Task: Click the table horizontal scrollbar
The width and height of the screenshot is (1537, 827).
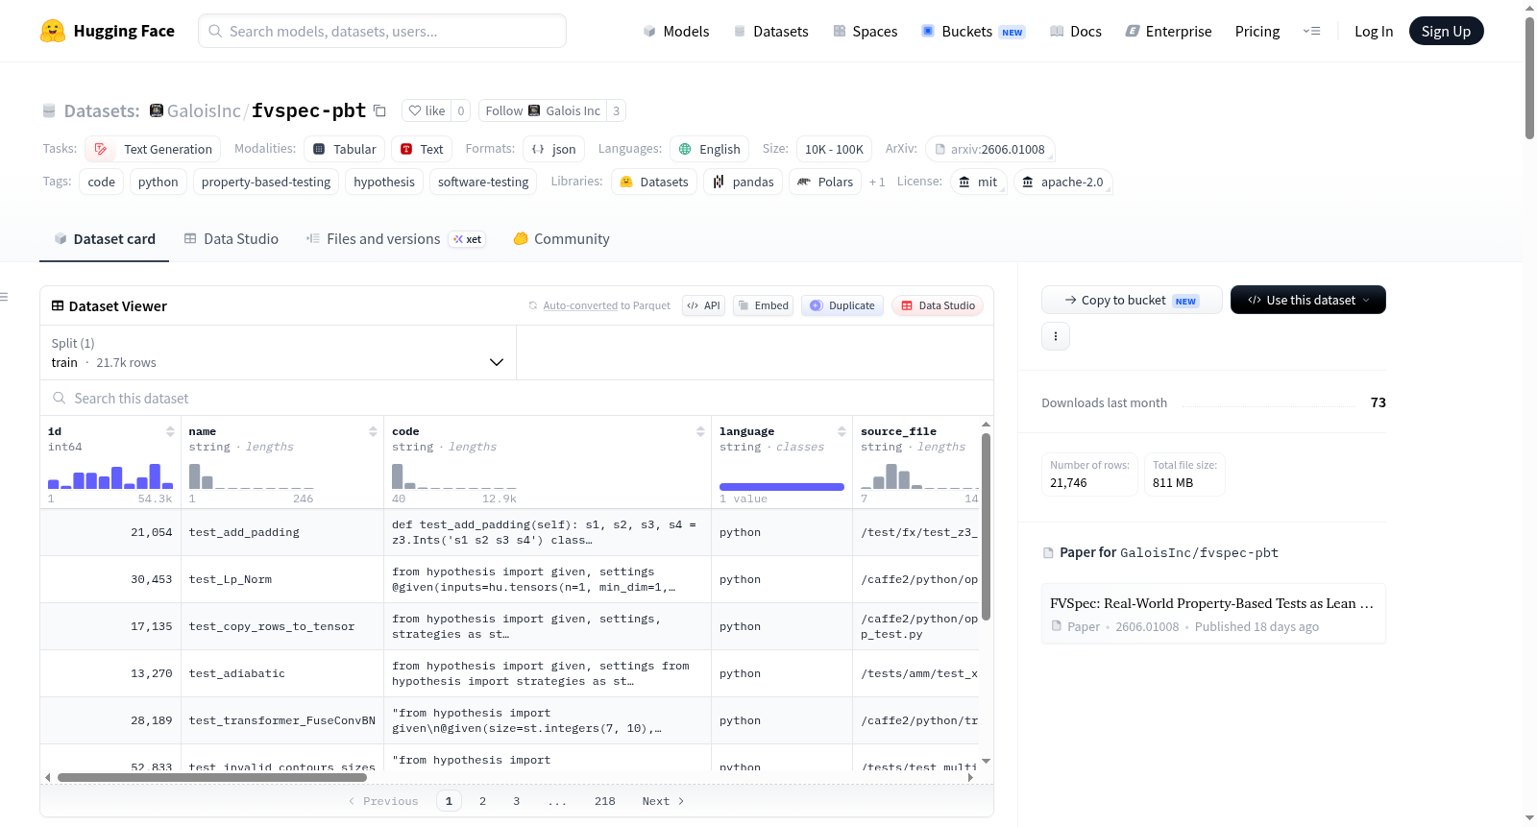Action: coord(211,777)
